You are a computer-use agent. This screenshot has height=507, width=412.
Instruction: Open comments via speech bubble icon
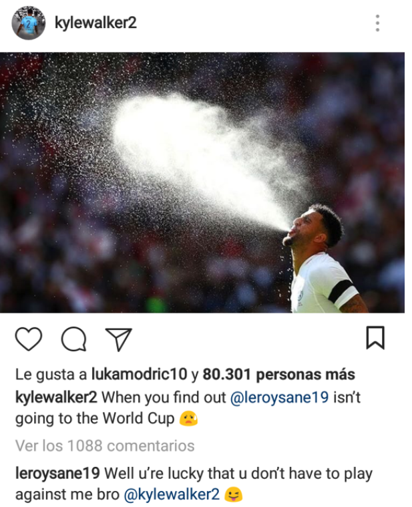[73, 339]
